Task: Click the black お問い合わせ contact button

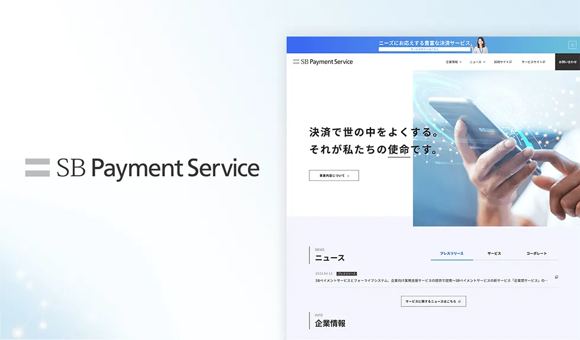Action: point(568,61)
